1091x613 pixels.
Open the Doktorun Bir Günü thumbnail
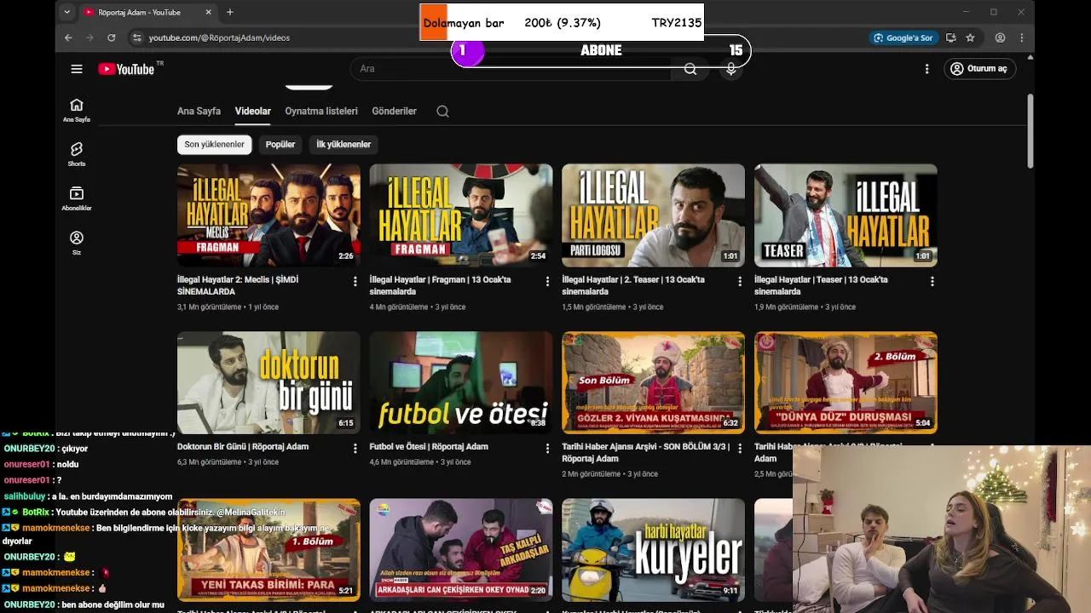tap(268, 382)
